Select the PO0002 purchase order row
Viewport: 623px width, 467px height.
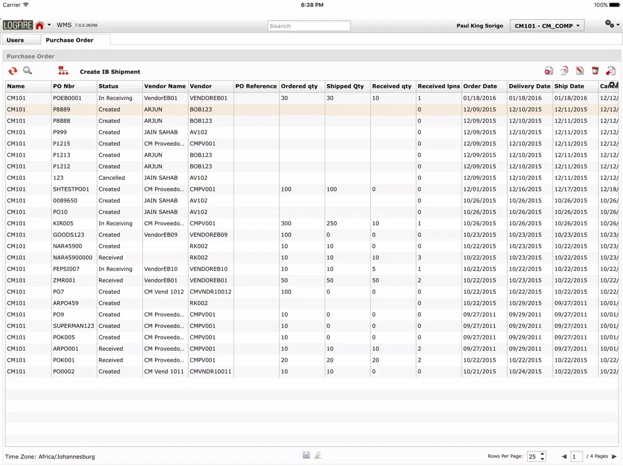pyautogui.click(x=312, y=372)
